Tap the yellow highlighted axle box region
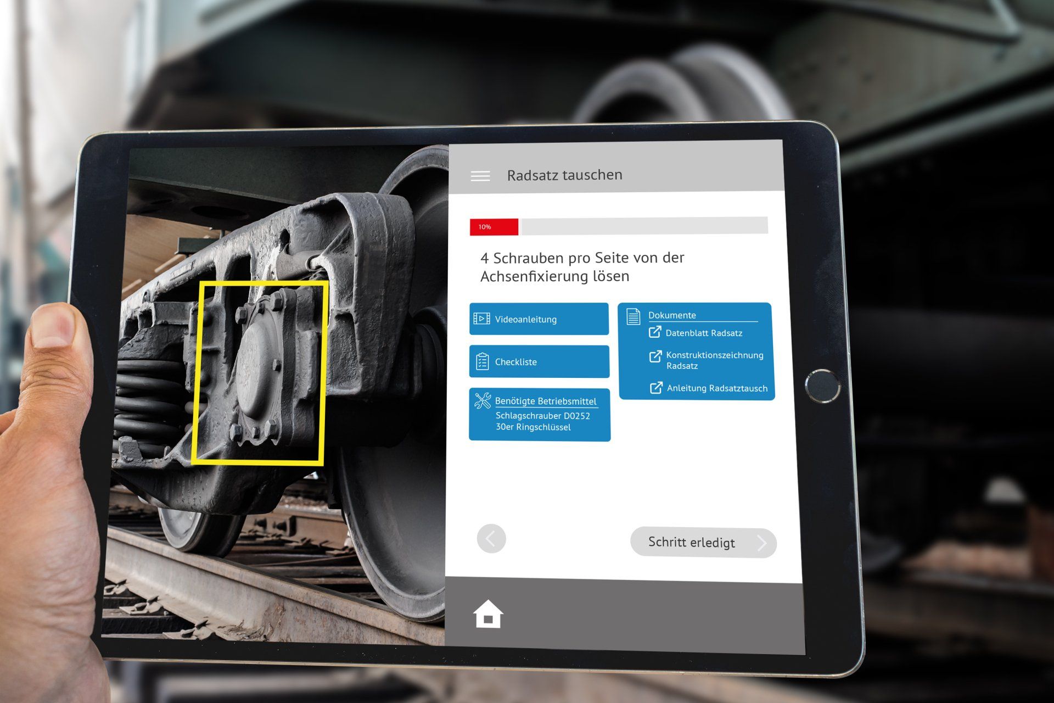 [x=260, y=373]
